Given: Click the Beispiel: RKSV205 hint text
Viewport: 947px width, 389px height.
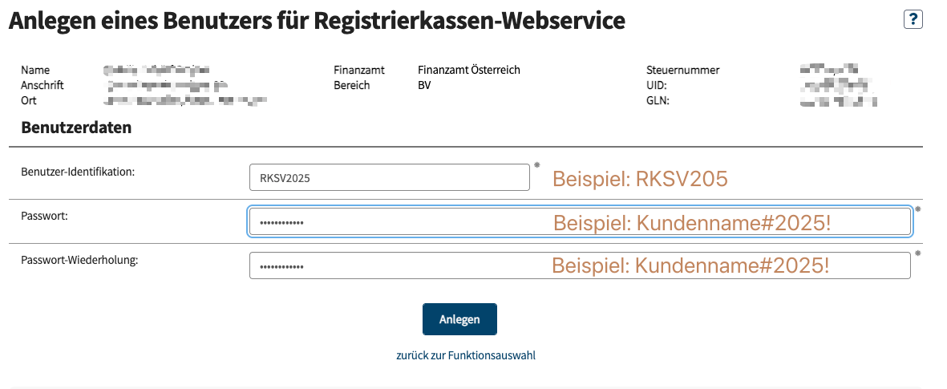Looking at the screenshot, I should [x=640, y=179].
